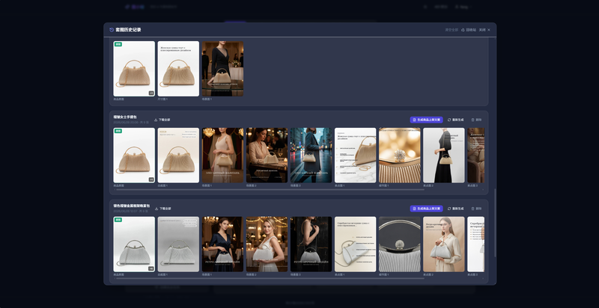Delete the champagne handbag set
This screenshot has height=308, width=599.
tap(476, 120)
